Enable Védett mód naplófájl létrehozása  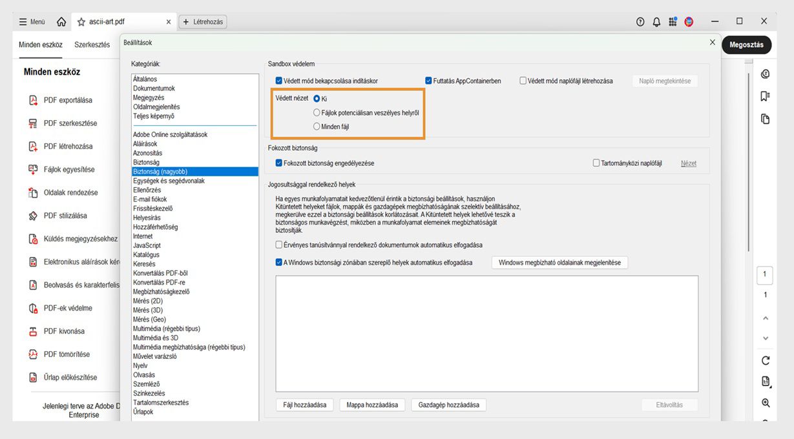pyautogui.click(x=523, y=80)
